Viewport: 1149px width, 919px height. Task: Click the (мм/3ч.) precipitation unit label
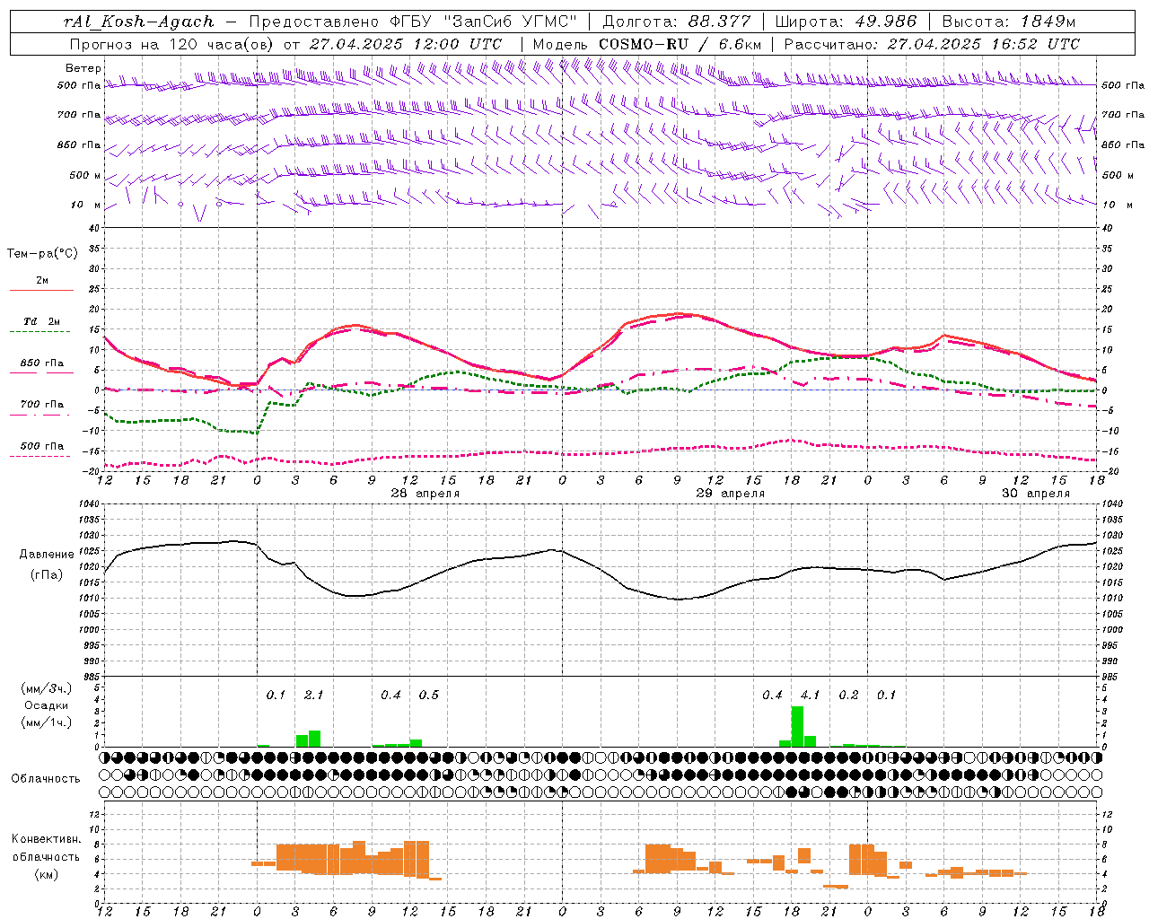point(47,688)
